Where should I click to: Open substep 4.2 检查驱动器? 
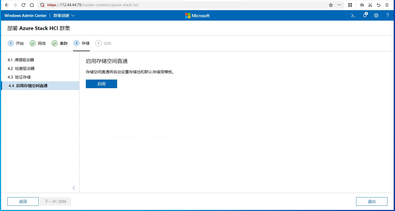coord(40,69)
